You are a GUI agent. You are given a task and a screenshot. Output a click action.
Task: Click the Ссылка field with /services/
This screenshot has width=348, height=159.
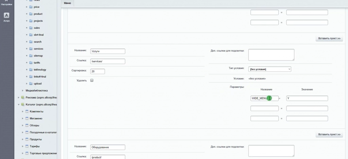108,61
